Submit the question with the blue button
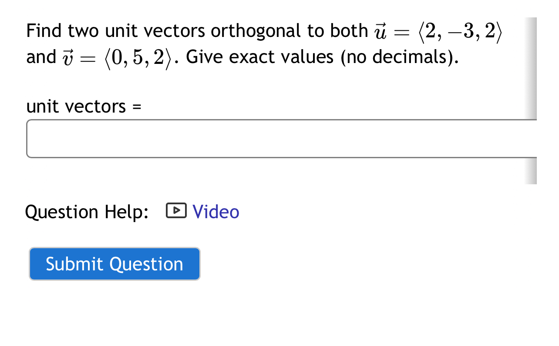Image resolution: width=559 pixels, height=346 pixels. [114, 264]
